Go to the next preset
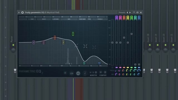 point(130,12)
